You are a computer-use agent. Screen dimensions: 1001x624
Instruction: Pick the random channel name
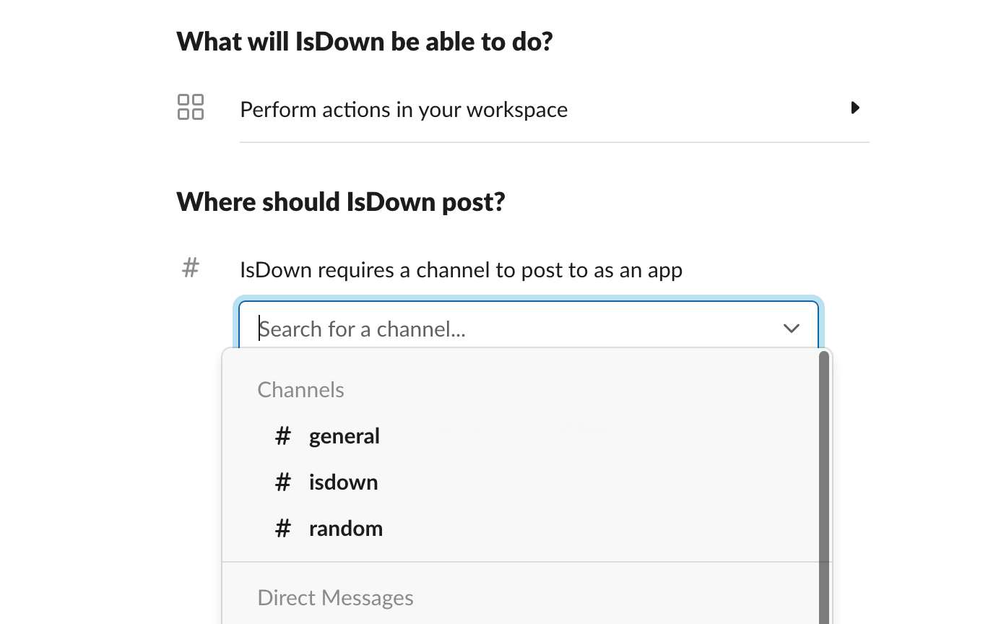coord(345,529)
